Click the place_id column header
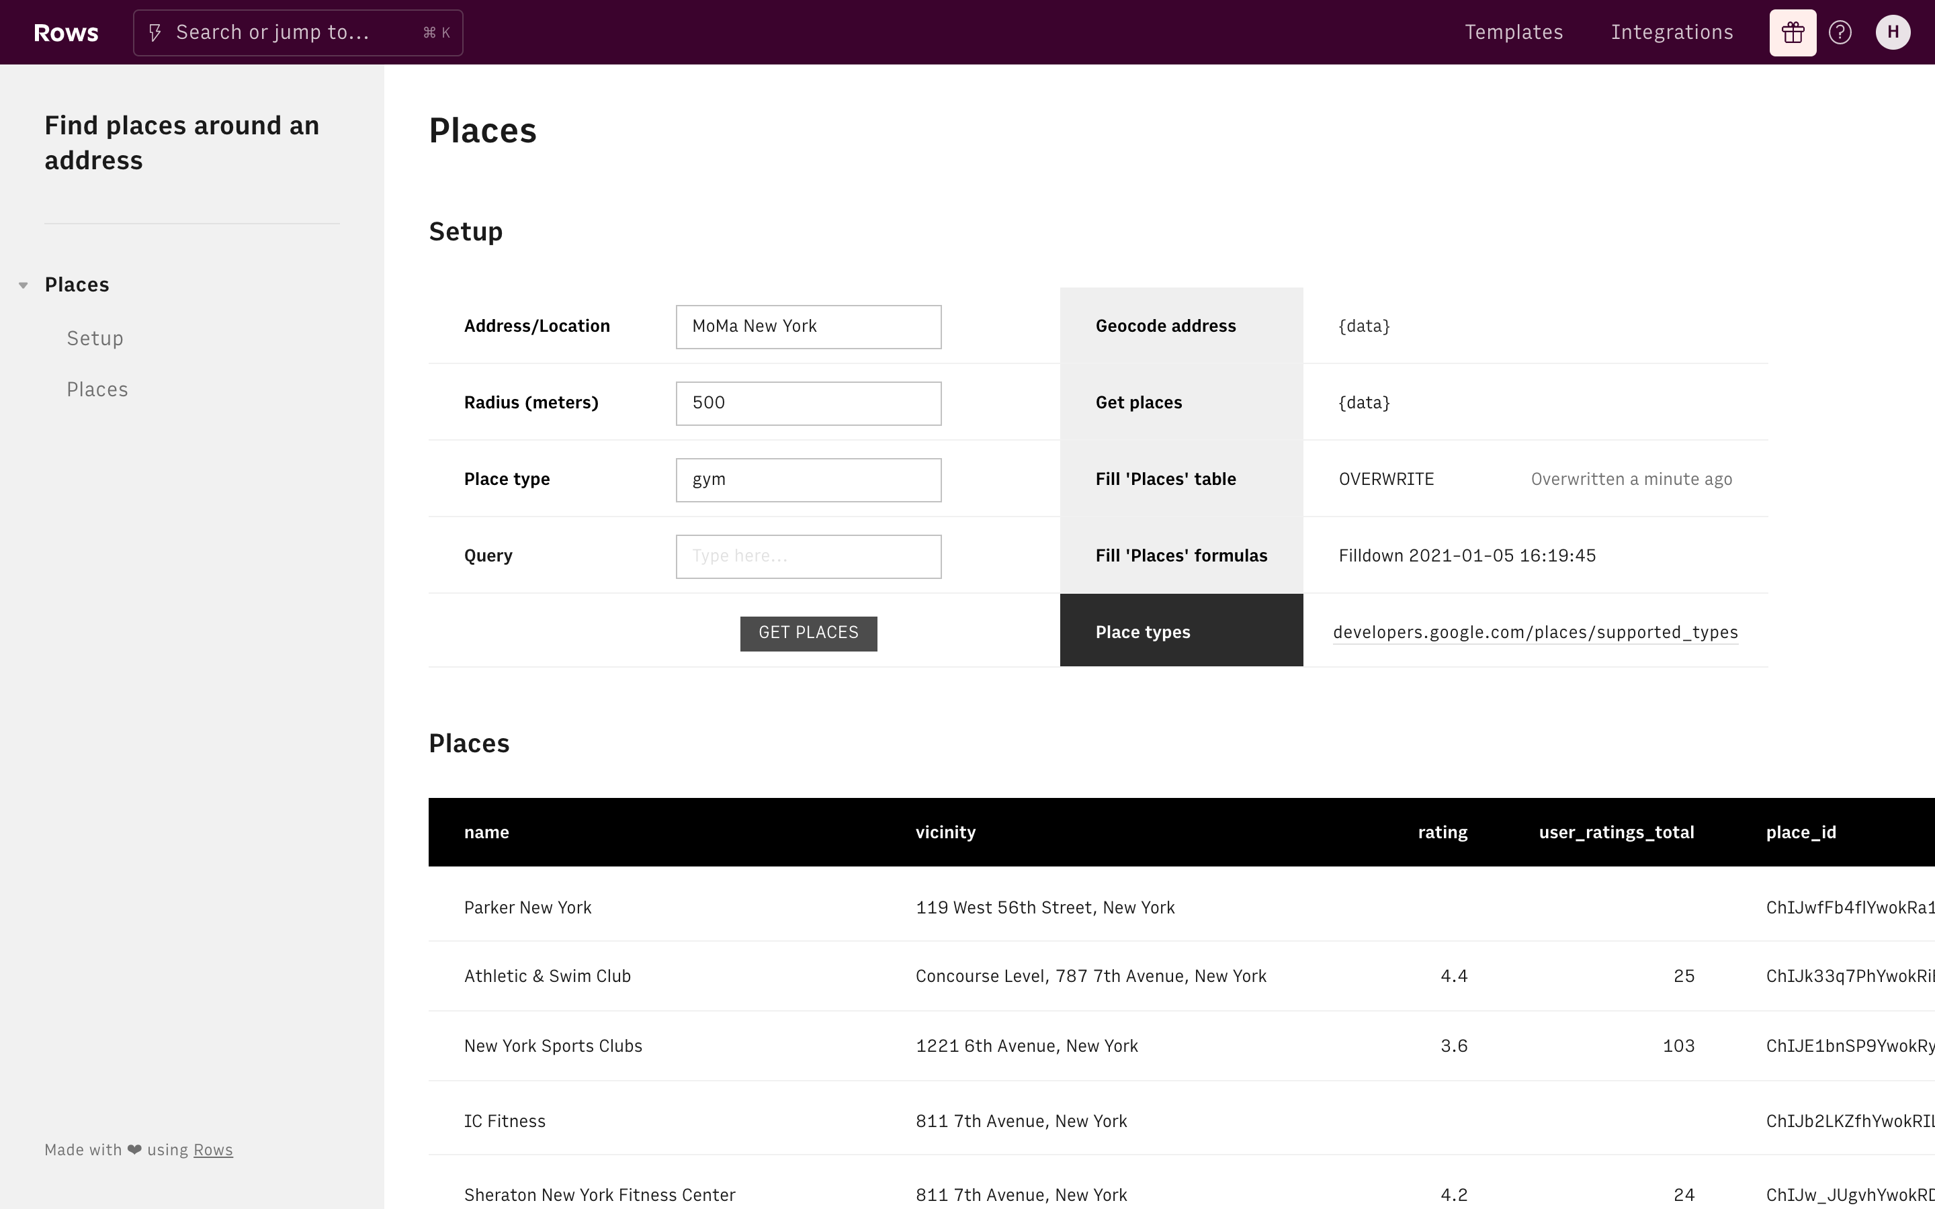Image resolution: width=1935 pixels, height=1209 pixels. (1801, 832)
